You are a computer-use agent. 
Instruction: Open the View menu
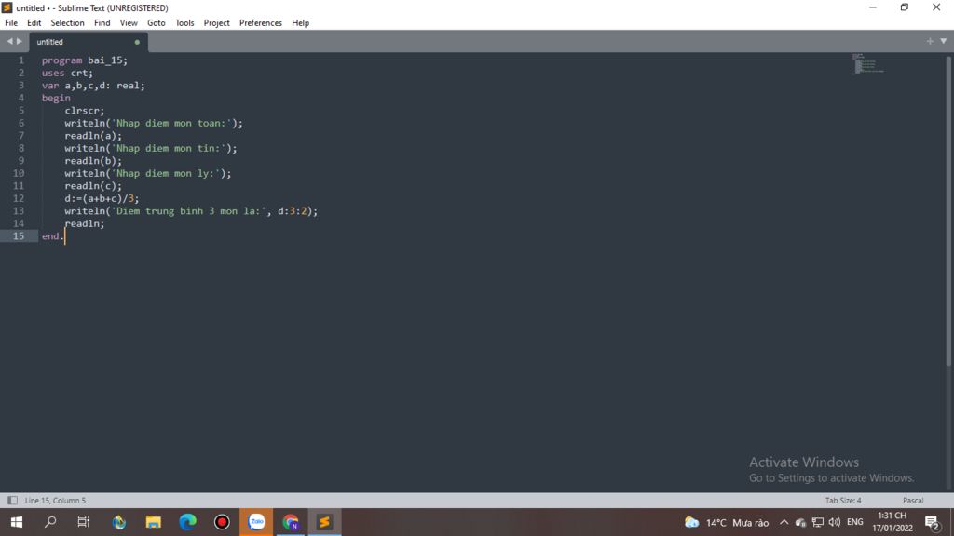(129, 23)
